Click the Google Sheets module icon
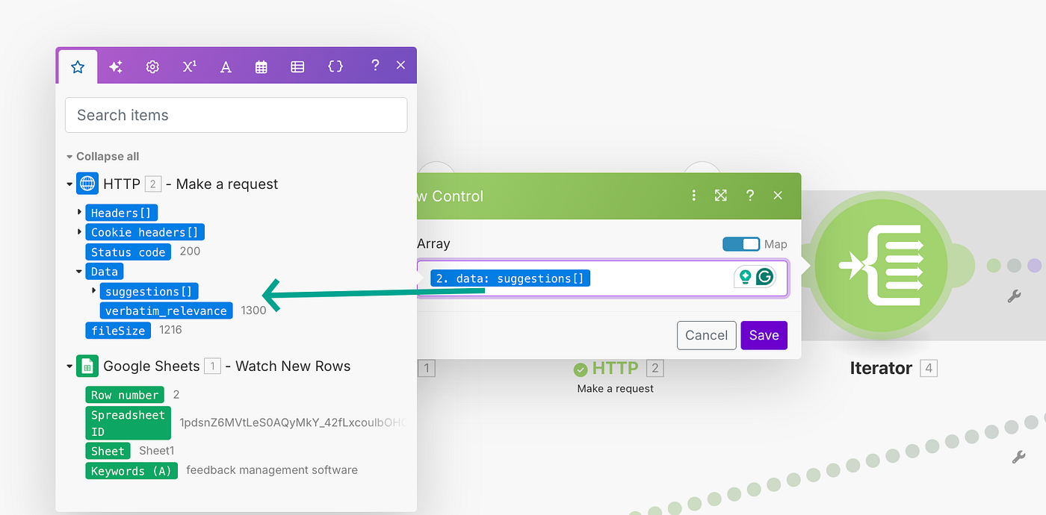The image size is (1046, 515). pyautogui.click(x=87, y=366)
